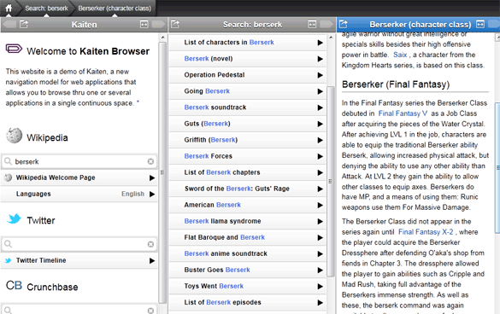
Task: Open 'Berserk (novel)' result
Action: coord(247,59)
